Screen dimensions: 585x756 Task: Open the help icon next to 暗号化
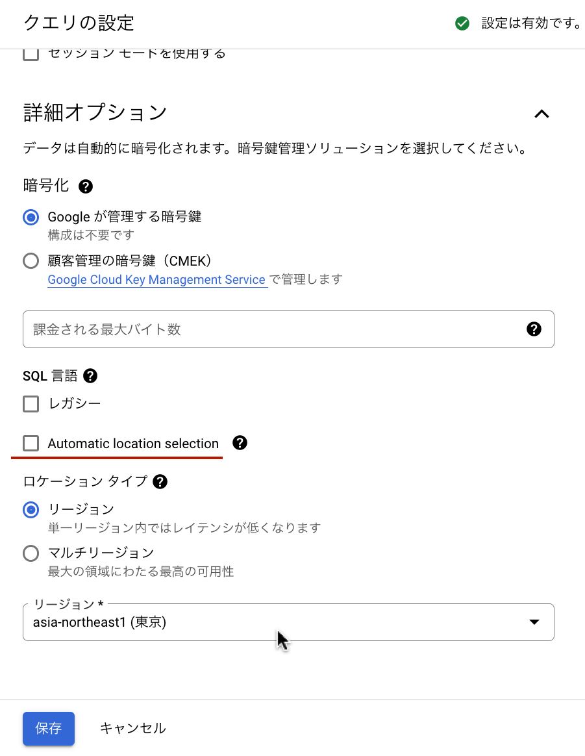click(x=85, y=186)
